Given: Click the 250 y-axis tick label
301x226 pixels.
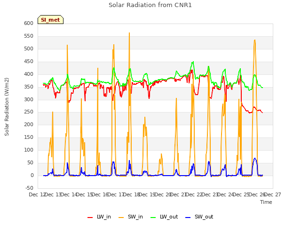Looking at the screenshot, I should click(x=29, y=112).
